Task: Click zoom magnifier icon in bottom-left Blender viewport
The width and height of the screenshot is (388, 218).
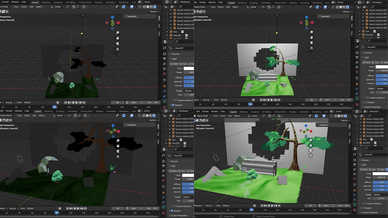Action: pyautogui.click(x=118, y=140)
